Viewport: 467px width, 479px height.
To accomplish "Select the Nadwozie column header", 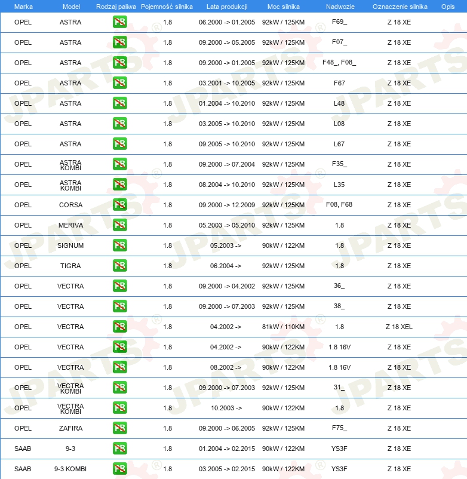I will (x=339, y=7).
